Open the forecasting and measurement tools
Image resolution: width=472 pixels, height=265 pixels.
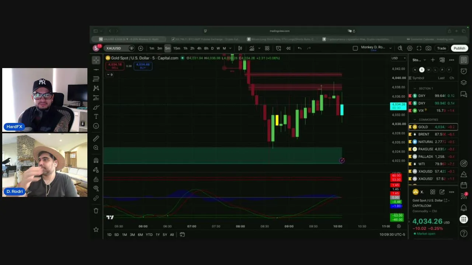tap(96, 98)
